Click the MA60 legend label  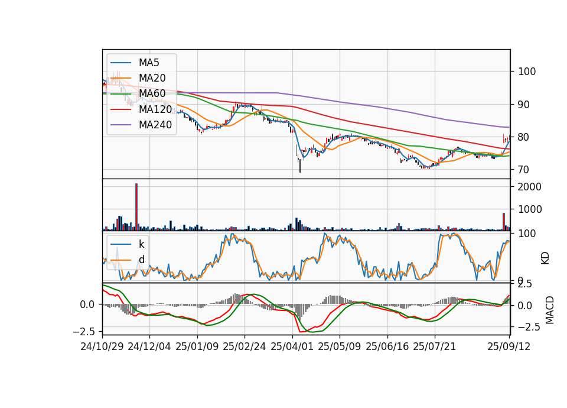(152, 93)
